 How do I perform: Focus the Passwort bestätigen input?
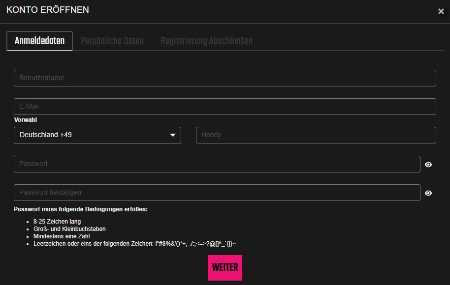(217, 193)
